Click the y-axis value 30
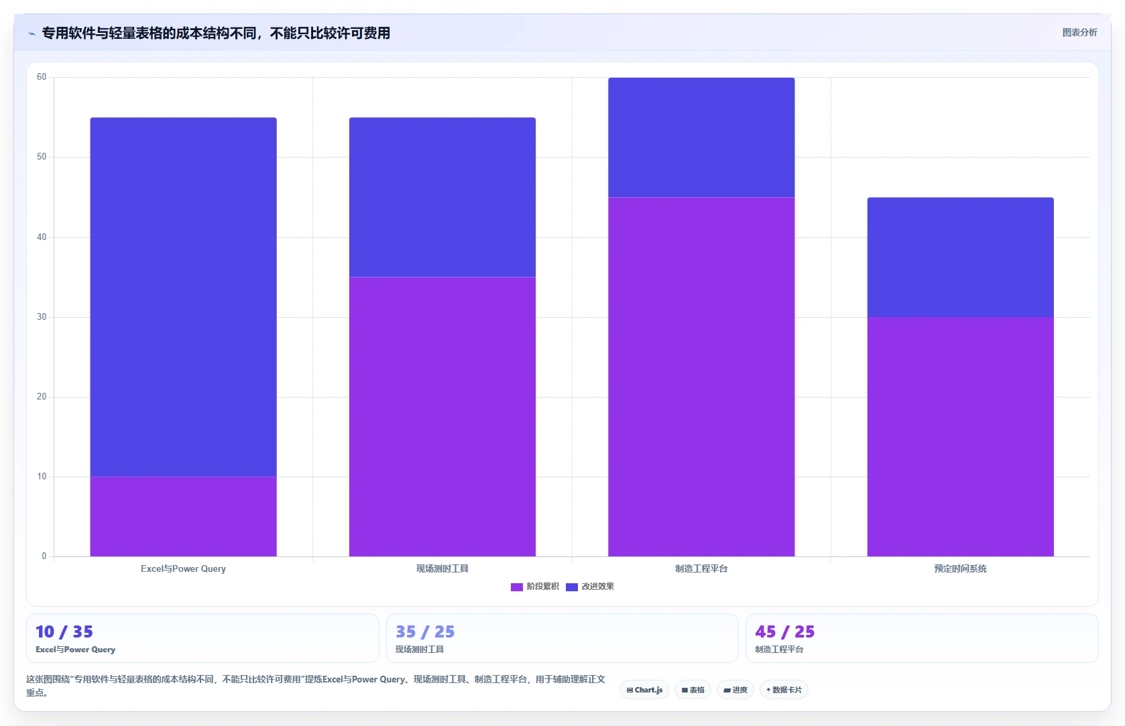This screenshot has width=1125, height=726. (42, 316)
